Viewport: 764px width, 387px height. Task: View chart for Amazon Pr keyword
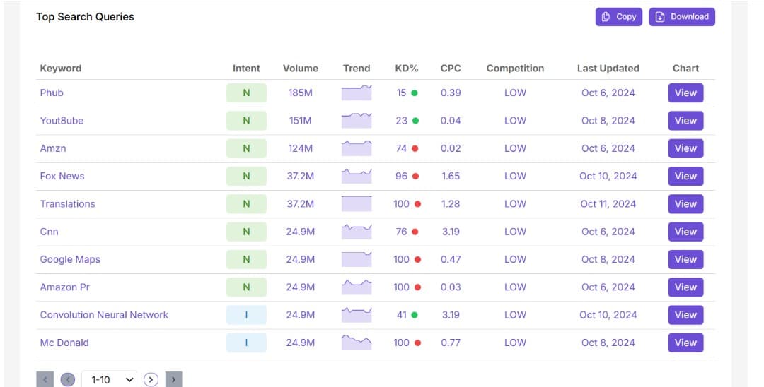[x=685, y=287]
